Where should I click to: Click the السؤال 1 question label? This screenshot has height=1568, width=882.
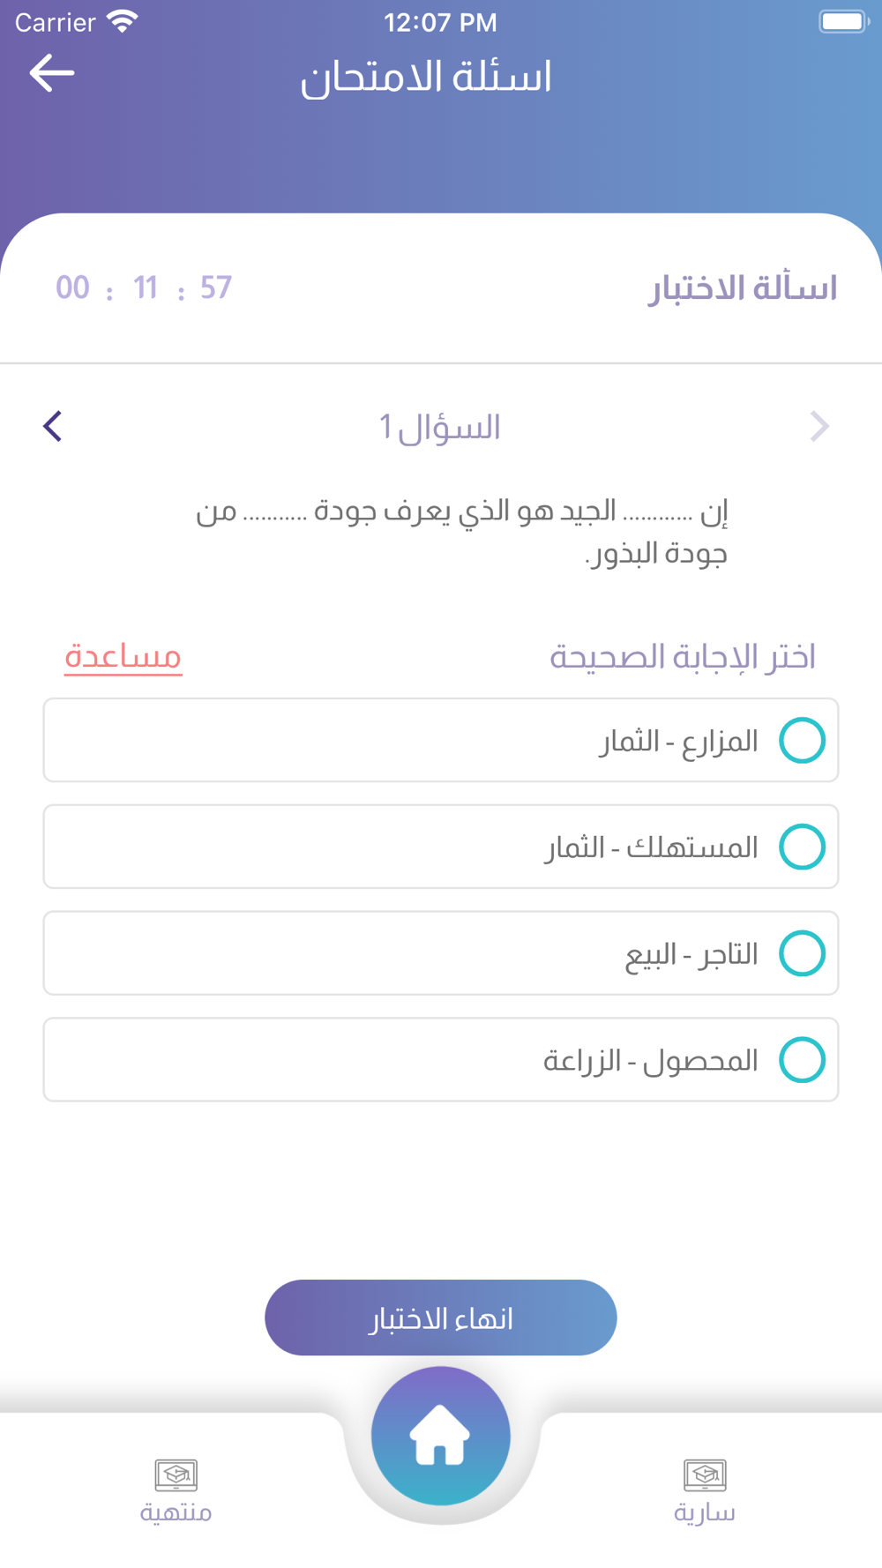click(440, 428)
